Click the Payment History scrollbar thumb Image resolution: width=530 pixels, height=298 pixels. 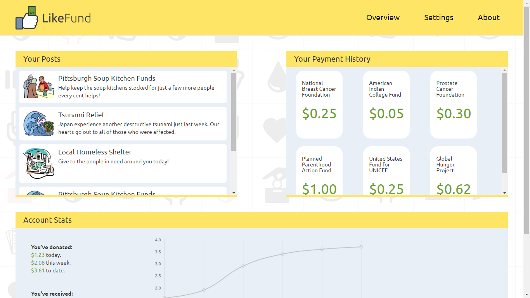click(x=504, y=123)
